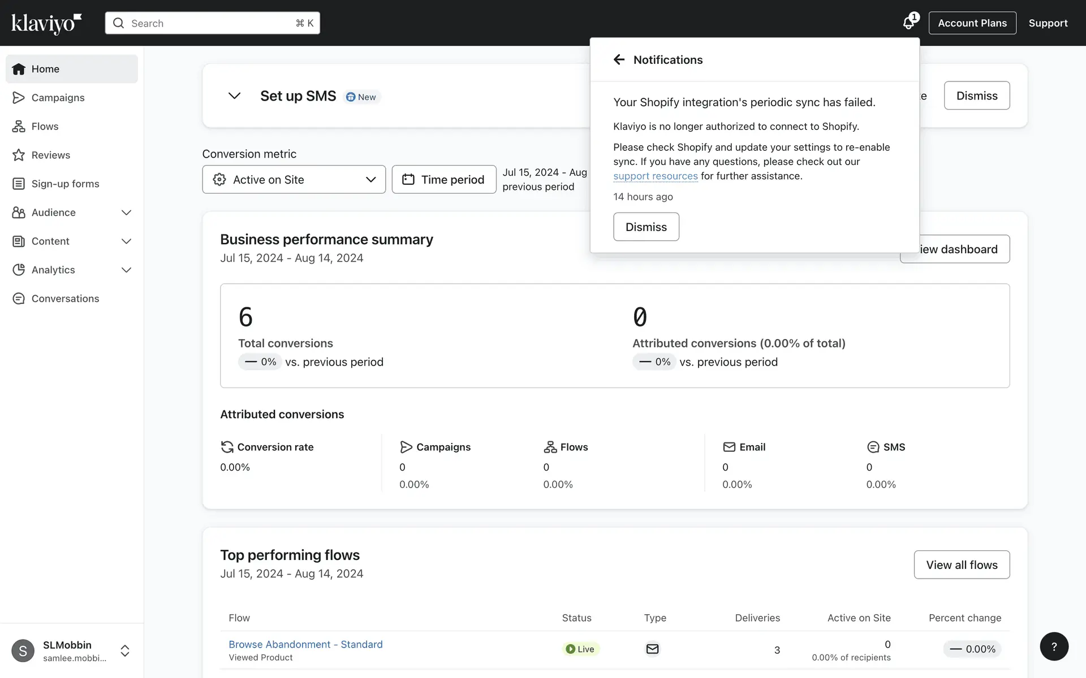Screen dimensions: 1086x678
Task: Open Campaigns in the sidebar
Action: pos(58,98)
